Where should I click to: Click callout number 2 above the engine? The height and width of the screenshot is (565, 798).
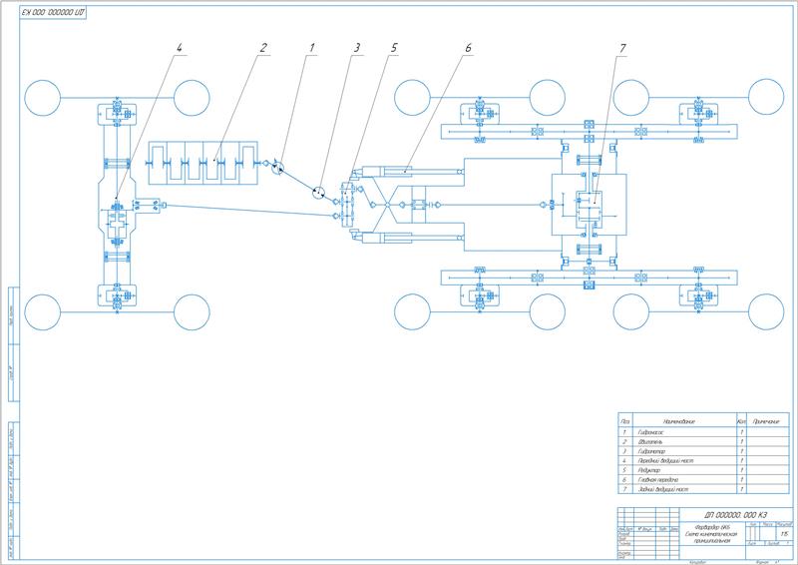tap(262, 47)
